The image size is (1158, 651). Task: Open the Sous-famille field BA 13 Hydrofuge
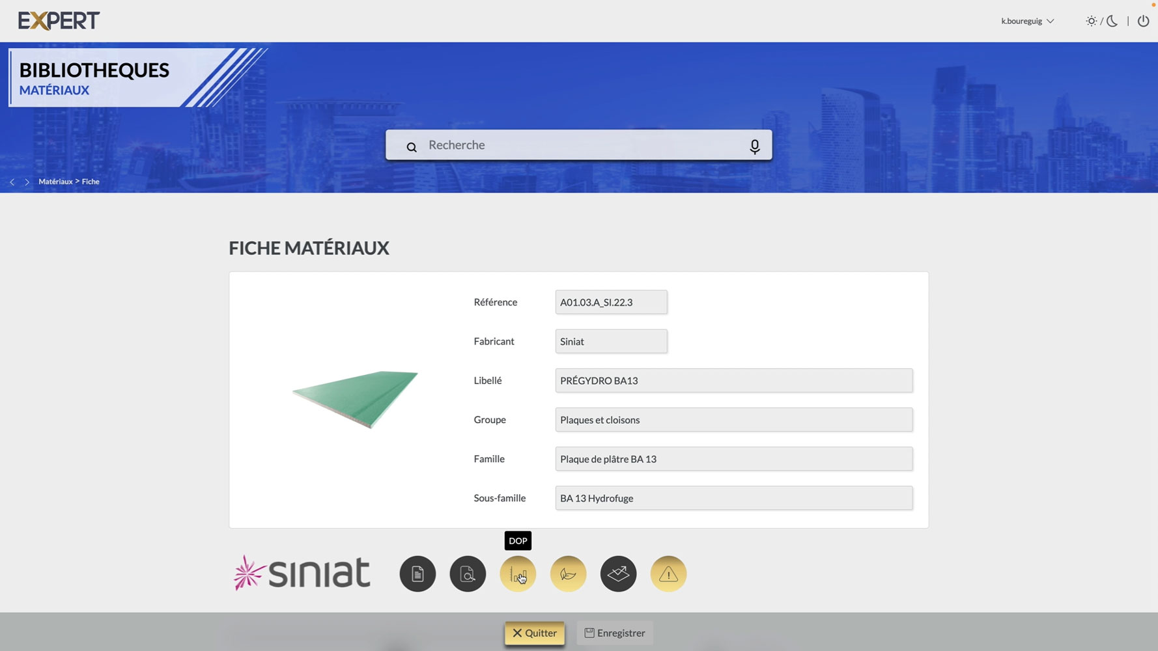(734, 497)
